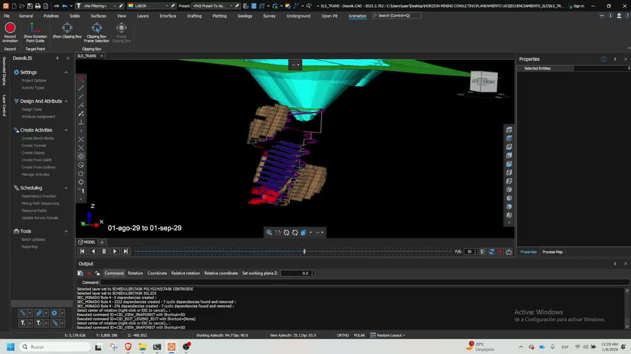The height and width of the screenshot is (354, 631).
Task: Click Create Stopes in Create Activities
Action: tap(33, 153)
